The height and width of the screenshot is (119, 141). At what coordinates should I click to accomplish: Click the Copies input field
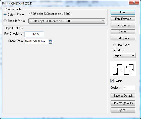[129, 88]
